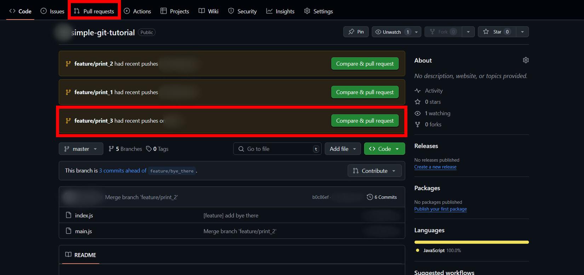The image size is (584, 275).
Task: Open the green Code dropdown
Action: 384,149
